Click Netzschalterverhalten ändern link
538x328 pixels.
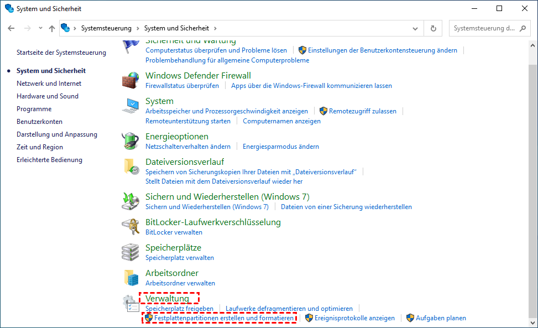188,147
